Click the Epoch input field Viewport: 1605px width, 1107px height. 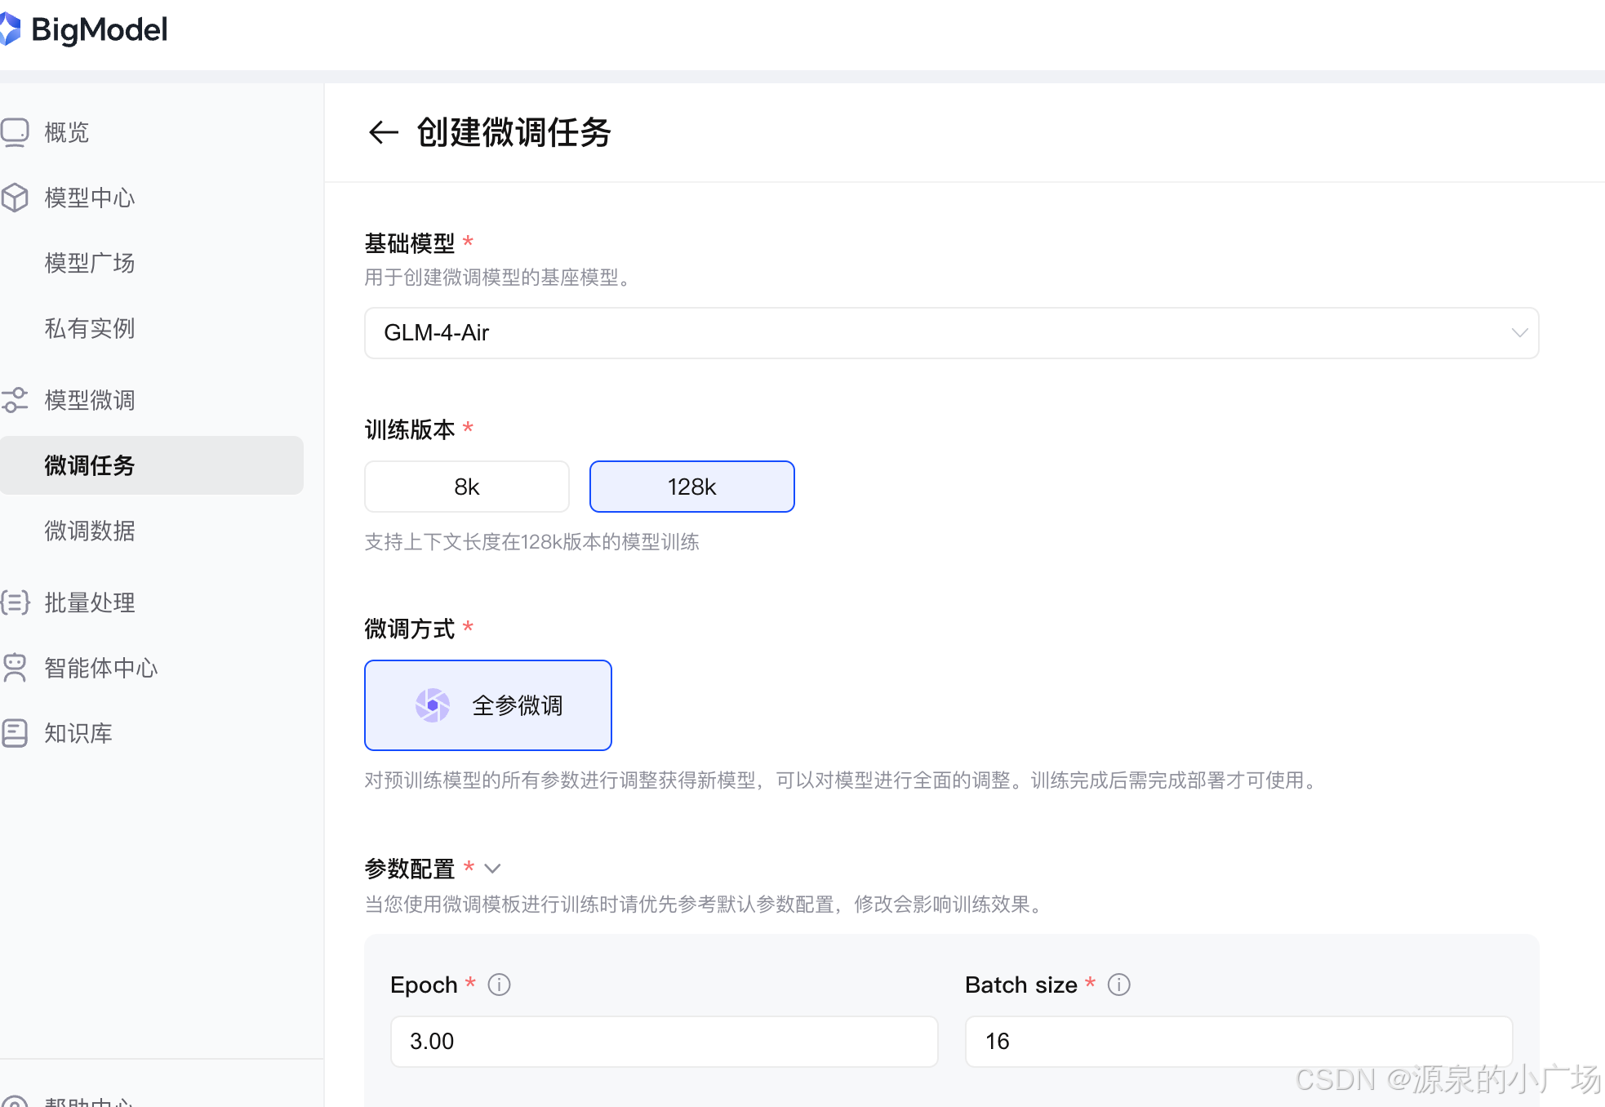(x=664, y=1042)
